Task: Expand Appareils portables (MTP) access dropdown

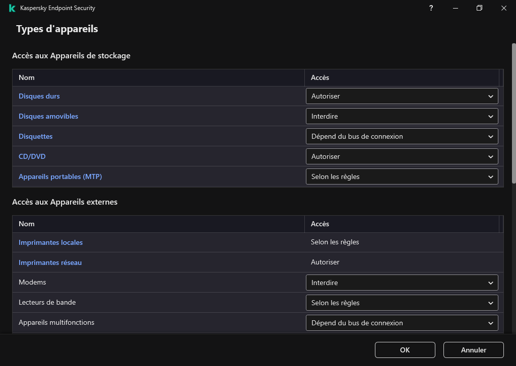Action: point(402,176)
